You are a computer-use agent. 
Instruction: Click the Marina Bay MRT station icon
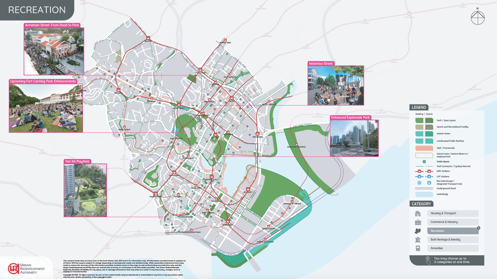point(227,222)
